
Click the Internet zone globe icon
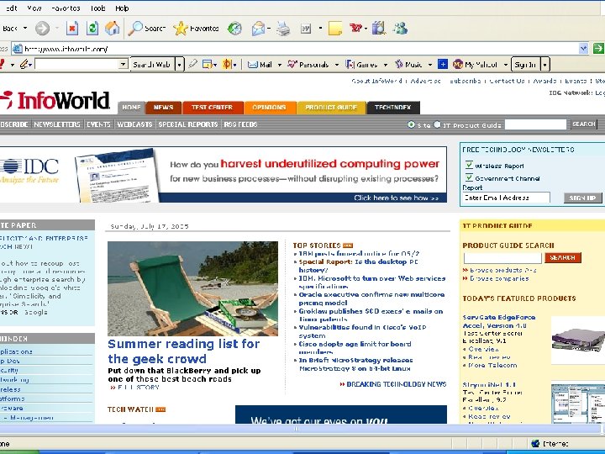[x=535, y=444]
